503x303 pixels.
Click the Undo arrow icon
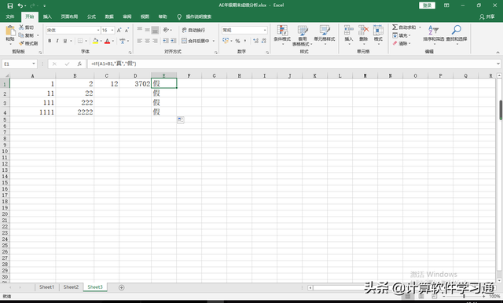(20, 5)
